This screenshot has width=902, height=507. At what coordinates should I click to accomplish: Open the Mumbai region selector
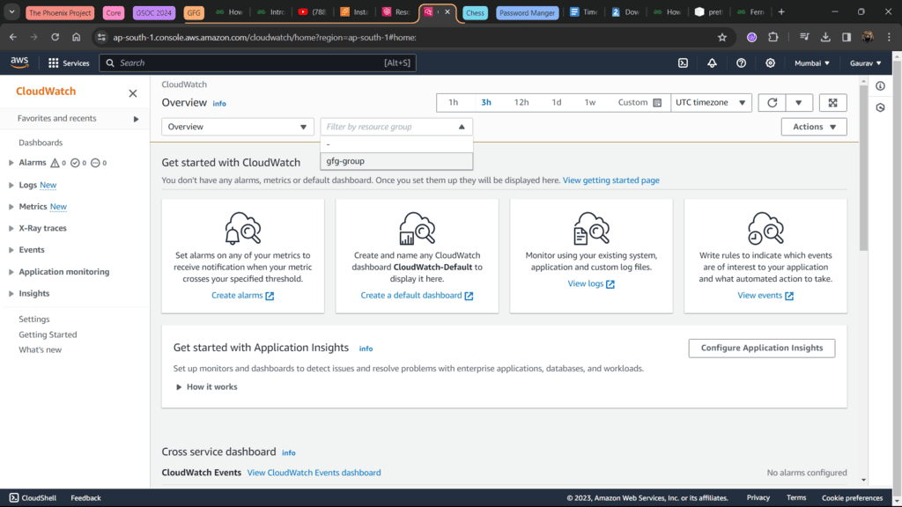pyautogui.click(x=811, y=63)
